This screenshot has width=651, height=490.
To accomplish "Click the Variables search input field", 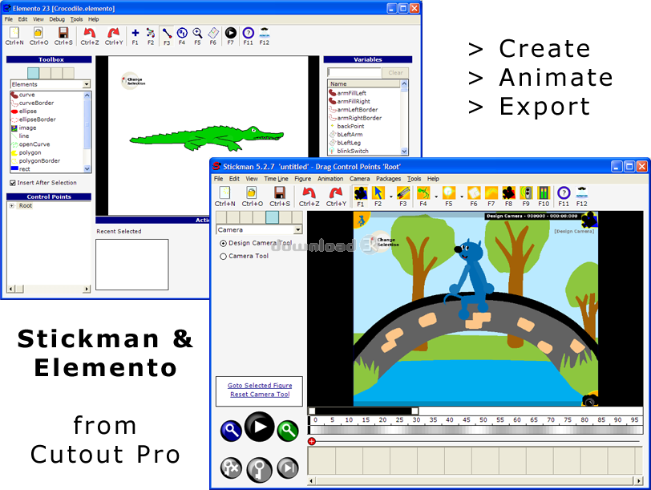I will (354, 73).
